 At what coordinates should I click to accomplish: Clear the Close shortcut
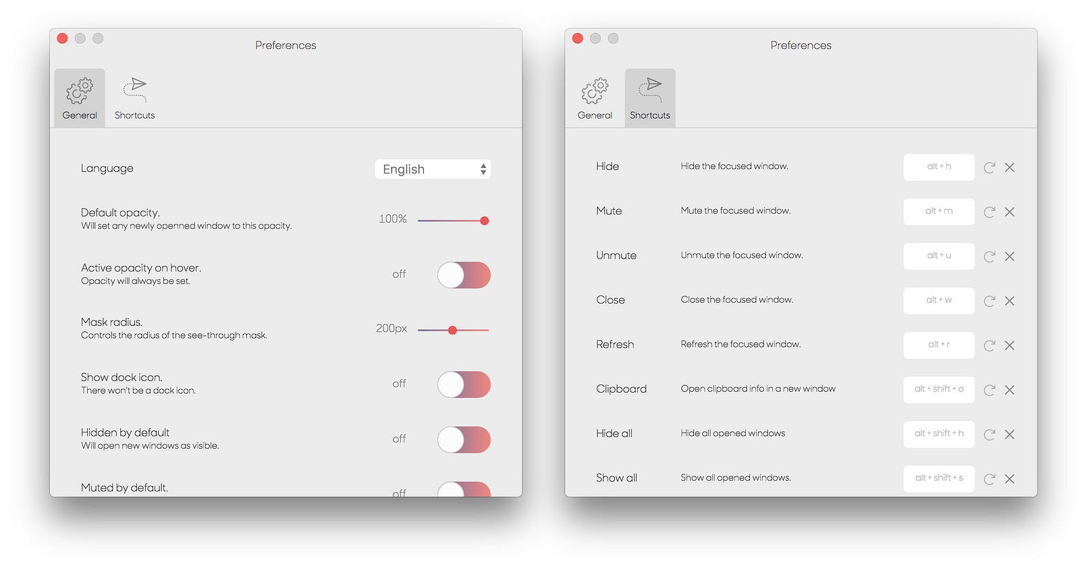(x=1010, y=301)
